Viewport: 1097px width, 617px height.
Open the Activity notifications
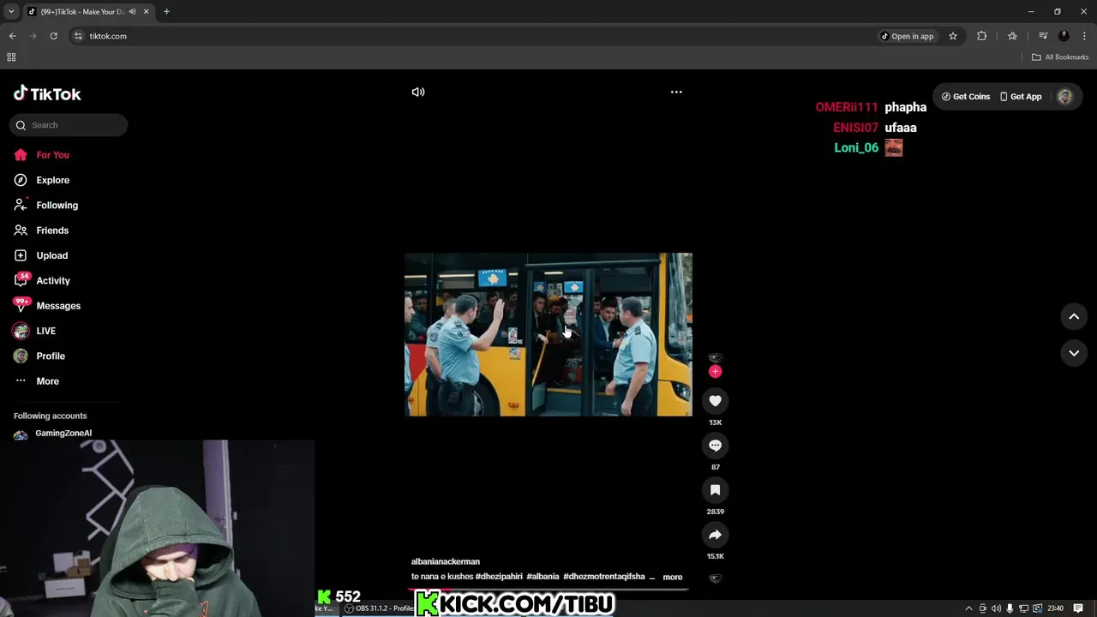pos(42,280)
